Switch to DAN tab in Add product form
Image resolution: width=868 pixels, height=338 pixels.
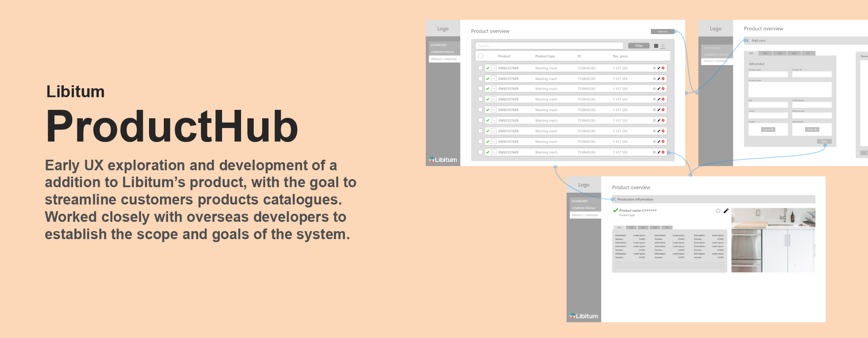tap(794, 53)
